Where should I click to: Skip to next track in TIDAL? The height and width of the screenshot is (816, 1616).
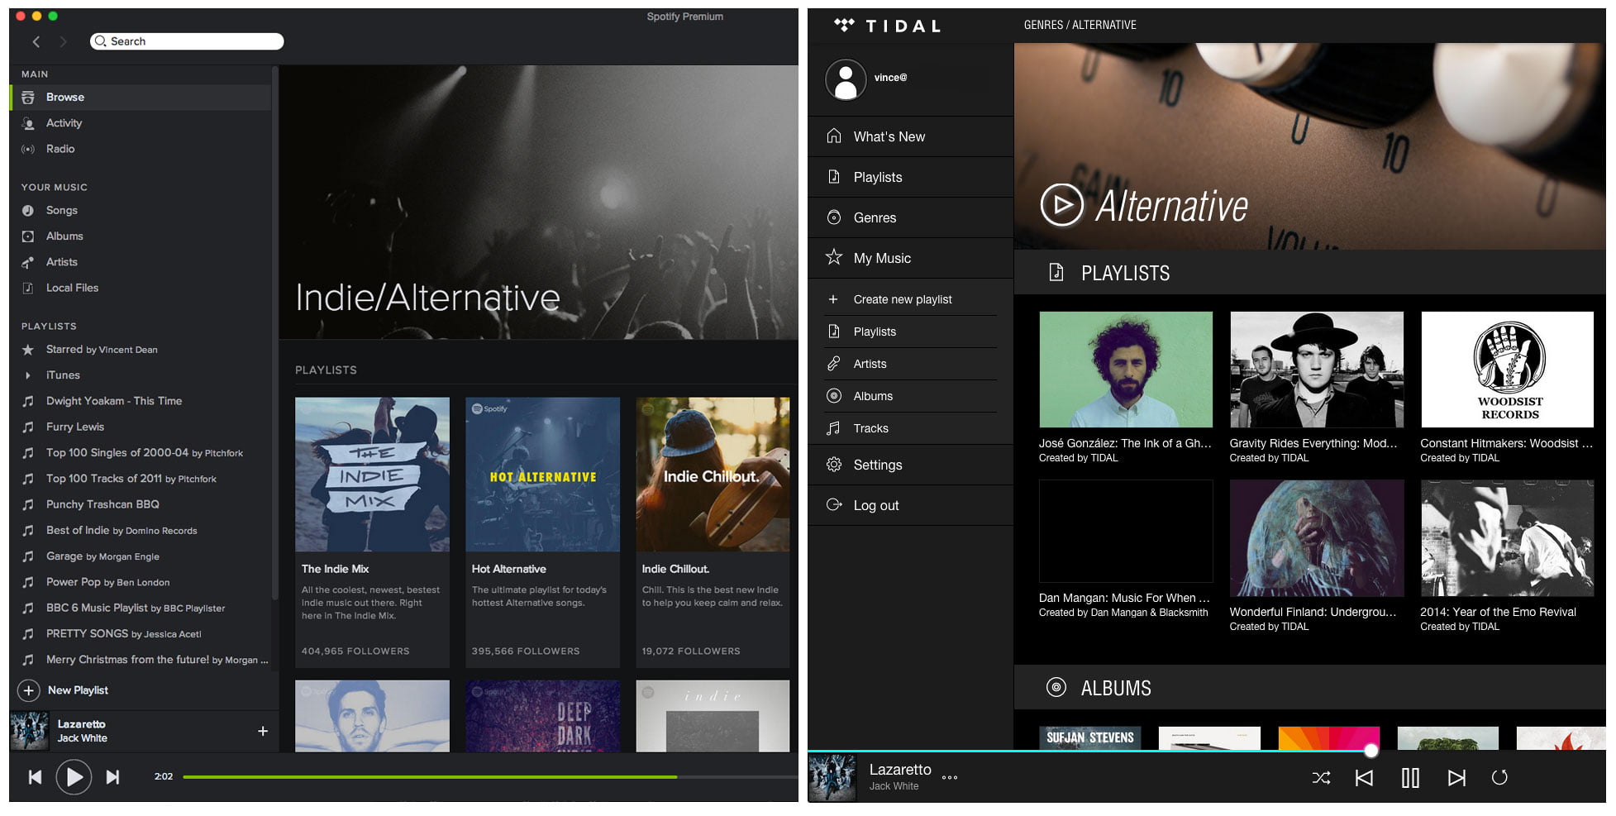click(1456, 778)
